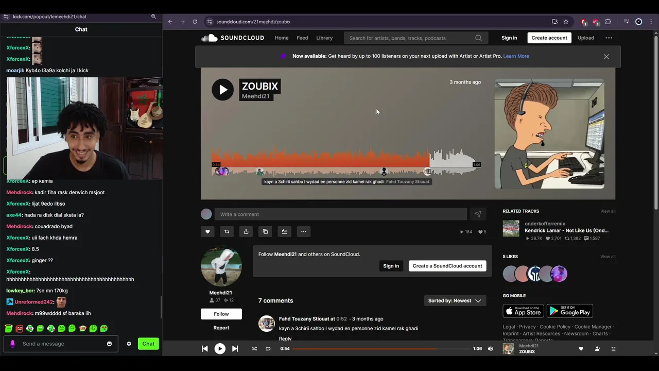The height and width of the screenshot is (371, 659).
Task: Open the Kendrick Lamar - Not Like Us related track
Action: [x=566, y=230]
